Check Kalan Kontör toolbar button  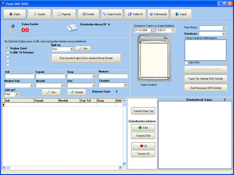[x=112, y=14]
